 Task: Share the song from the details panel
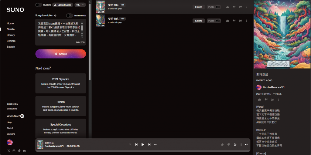[x=272, y=99]
